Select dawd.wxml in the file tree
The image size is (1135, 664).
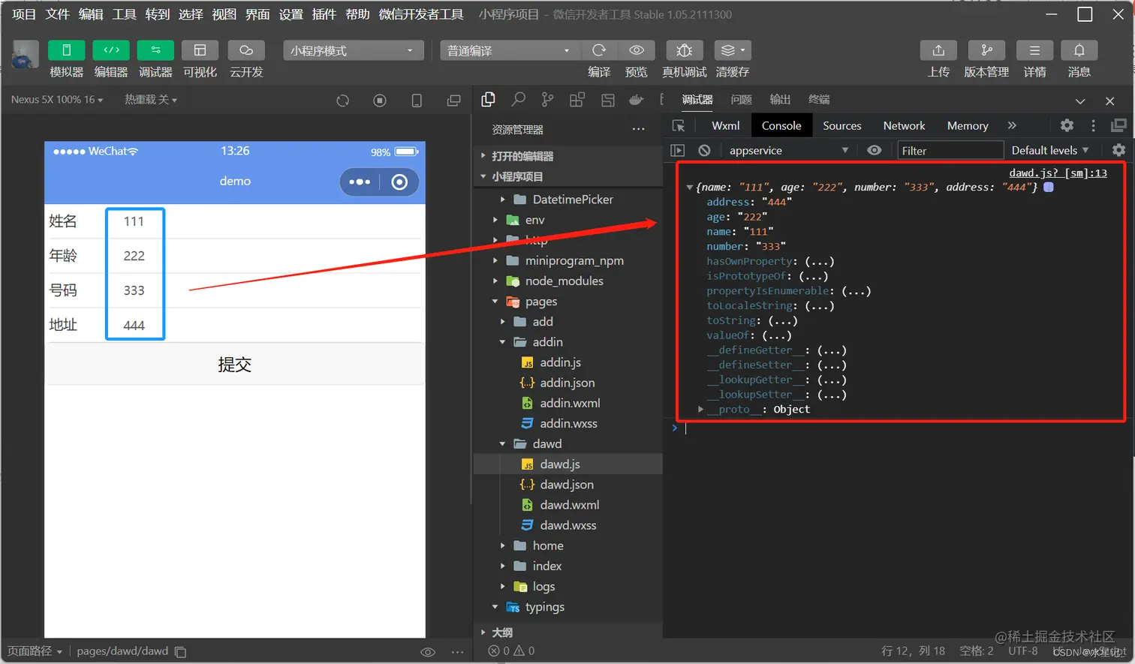tap(569, 505)
